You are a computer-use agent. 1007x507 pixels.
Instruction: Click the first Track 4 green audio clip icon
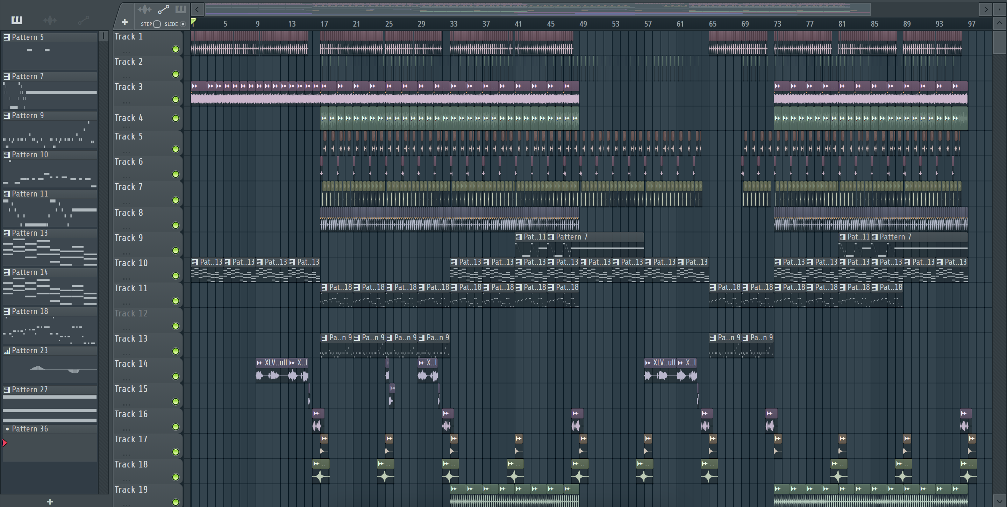click(324, 118)
